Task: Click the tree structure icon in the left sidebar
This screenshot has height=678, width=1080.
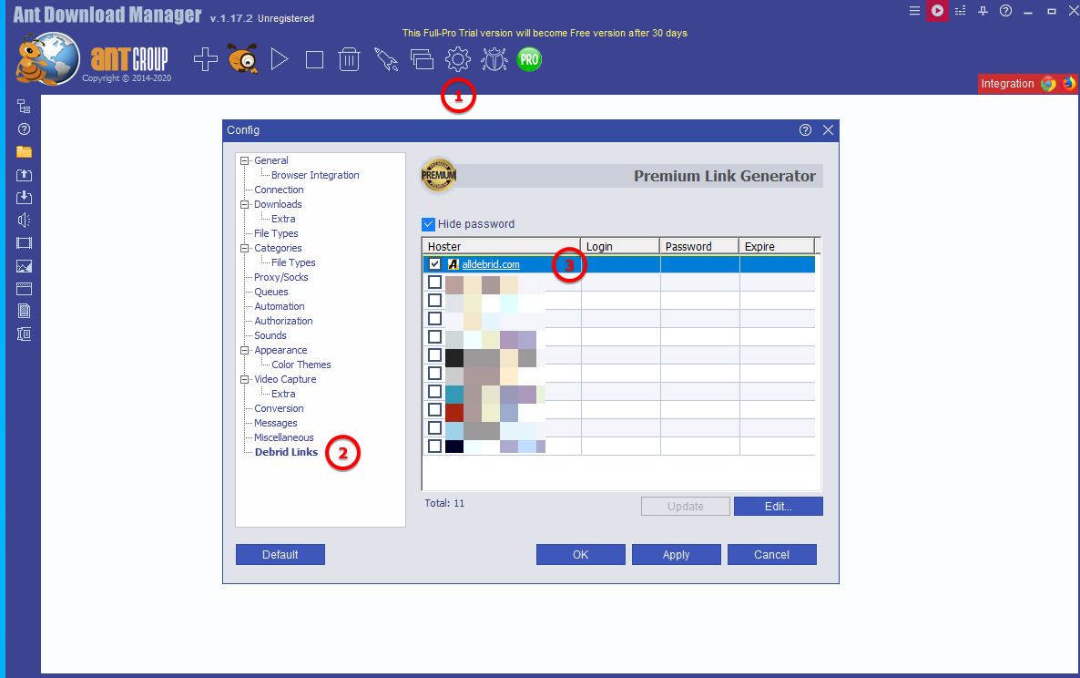Action: point(24,106)
